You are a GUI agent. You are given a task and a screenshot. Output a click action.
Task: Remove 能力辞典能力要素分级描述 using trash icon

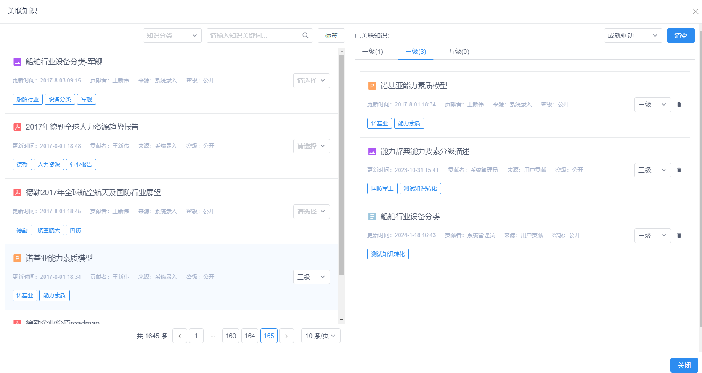(x=679, y=170)
